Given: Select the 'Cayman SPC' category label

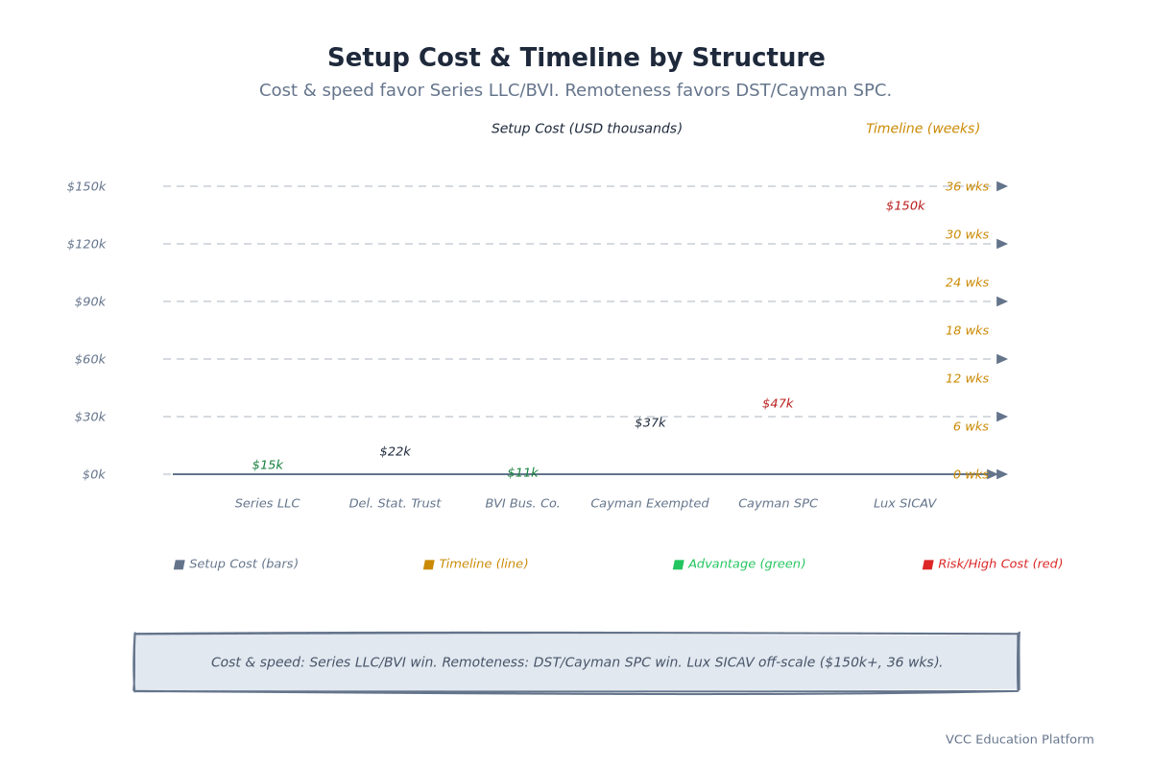Looking at the screenshot, I should tap(778, 503).
